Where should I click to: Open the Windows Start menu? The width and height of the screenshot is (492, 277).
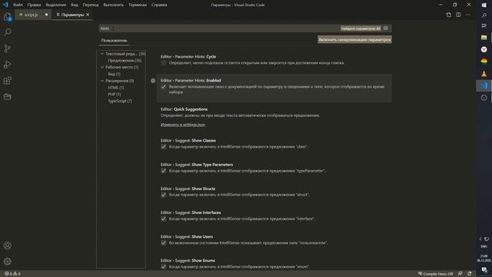484,5
